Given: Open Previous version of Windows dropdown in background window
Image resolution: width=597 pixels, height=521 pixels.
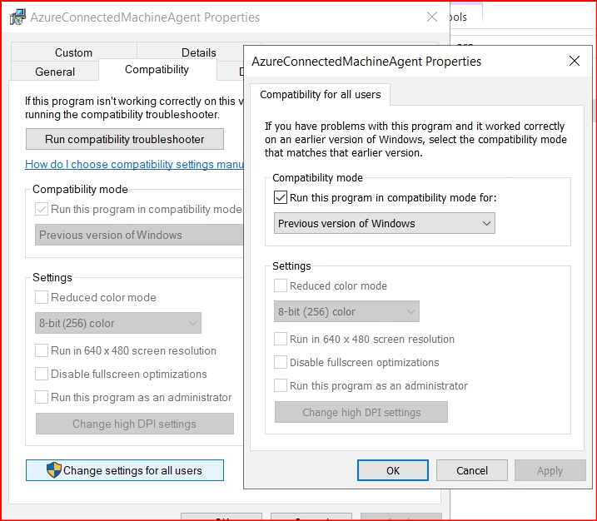Looking at the screenshot, I should (139, 235).
